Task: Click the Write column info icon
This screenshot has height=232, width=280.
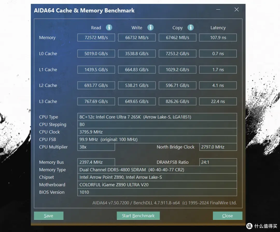Action: (150, 27)
